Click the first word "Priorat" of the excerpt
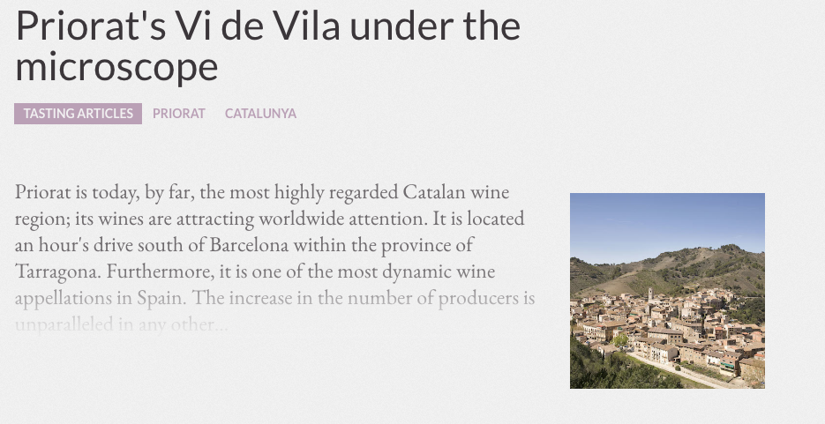825x424 pixels. [42, 192]
